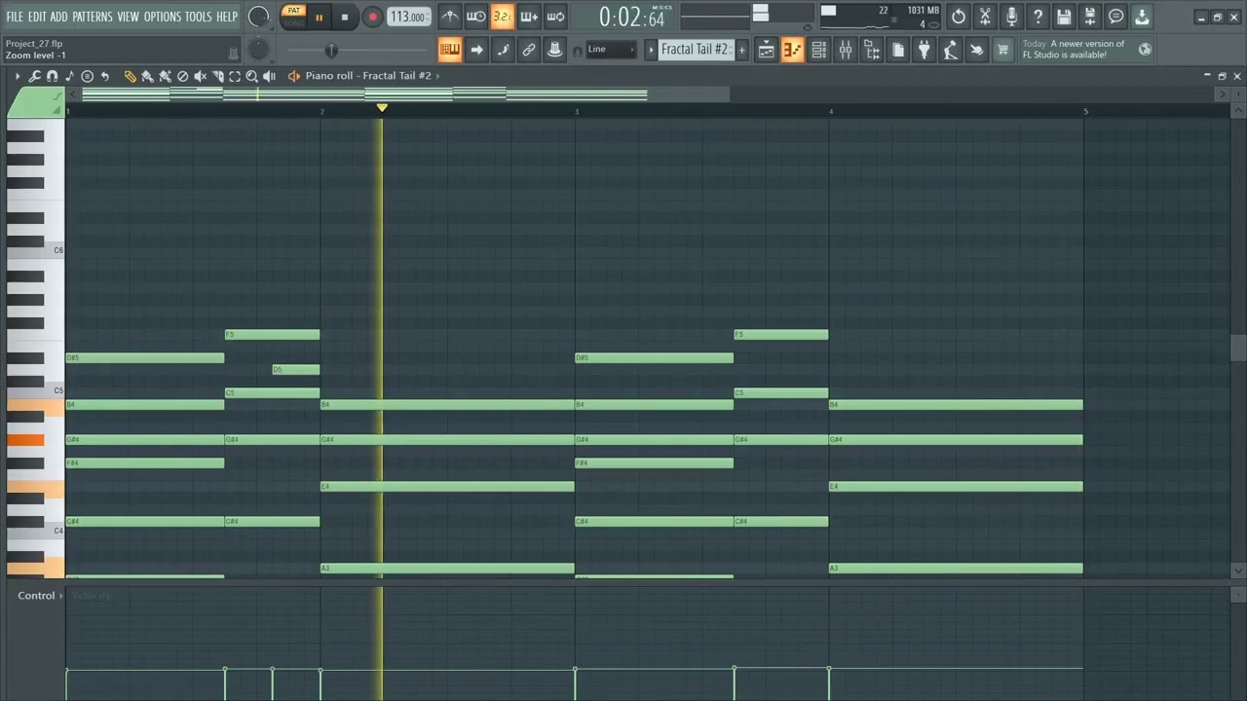The height and width of the screenshot is (701, 1247).
Task: Open the Mixer view icon
Action: [846, 50]
